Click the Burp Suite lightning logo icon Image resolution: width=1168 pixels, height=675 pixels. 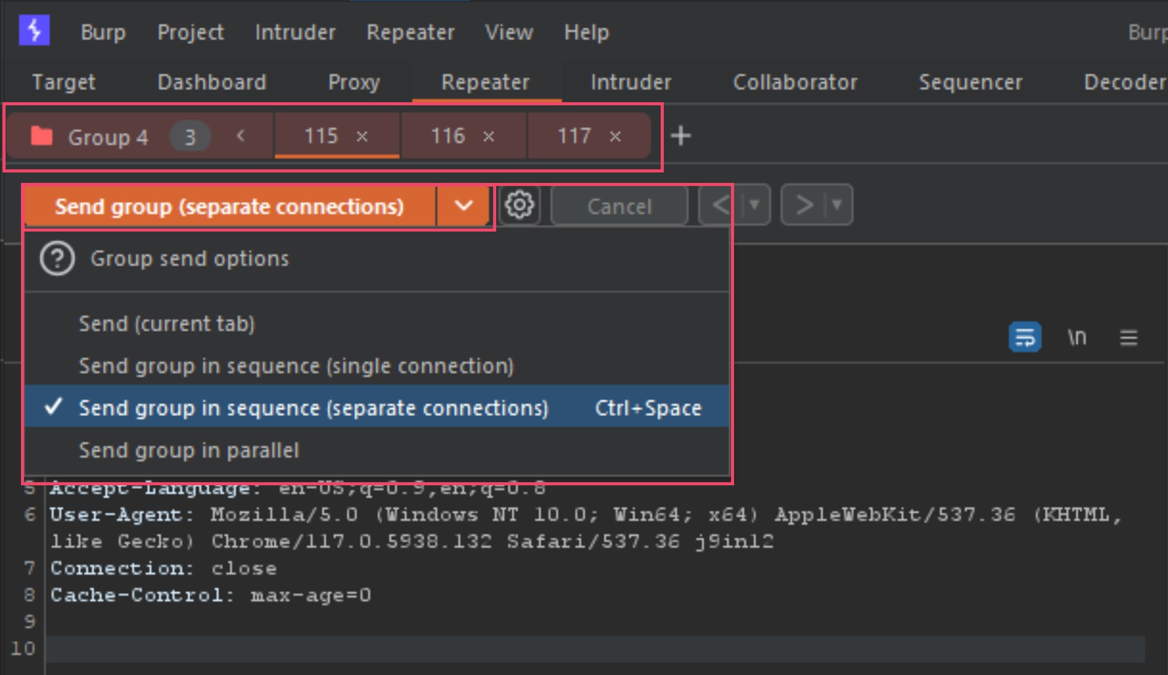[34, 30]
